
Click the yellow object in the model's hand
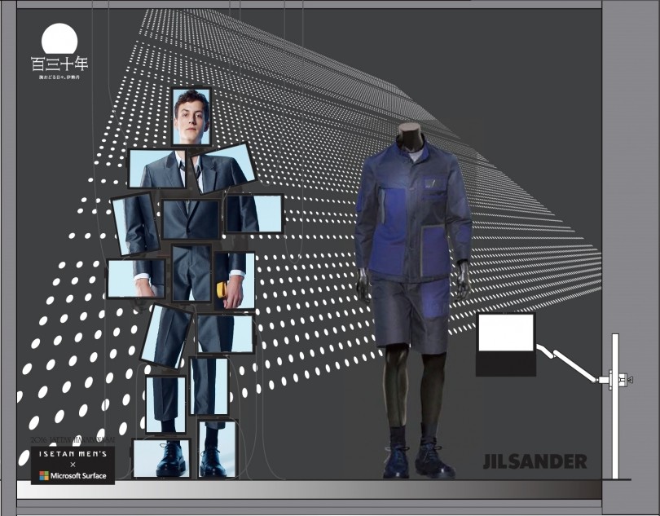coord(221,290)
